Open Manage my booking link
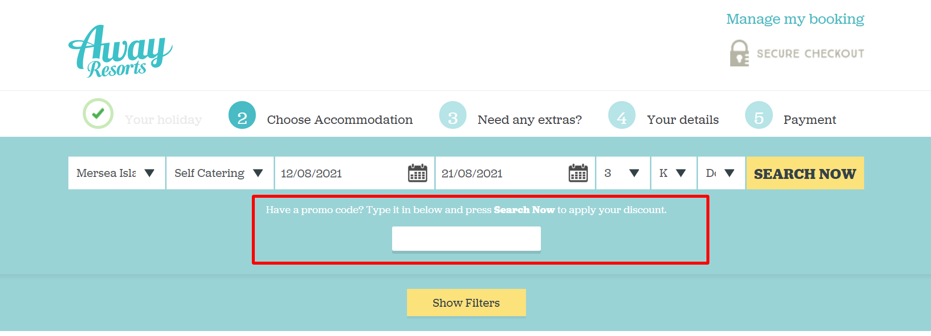Viewport: 931px width, 336px height. (795, 19)
